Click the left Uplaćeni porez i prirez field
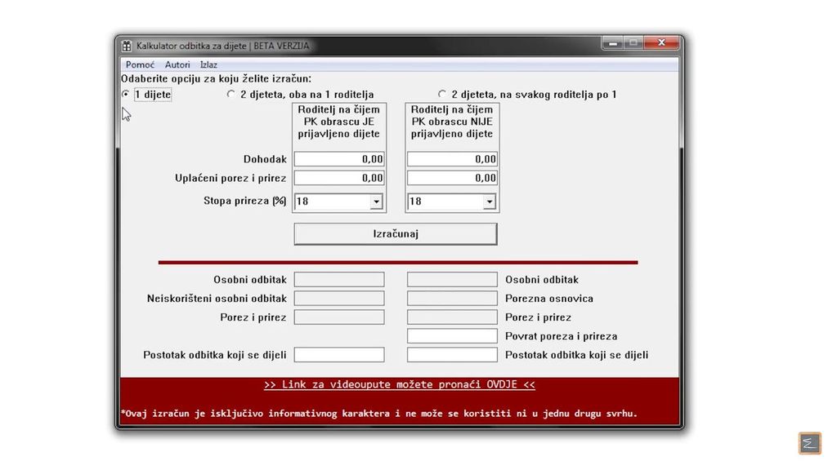The width and height of the screenshot is (837, 470). (x=338, y=177)
